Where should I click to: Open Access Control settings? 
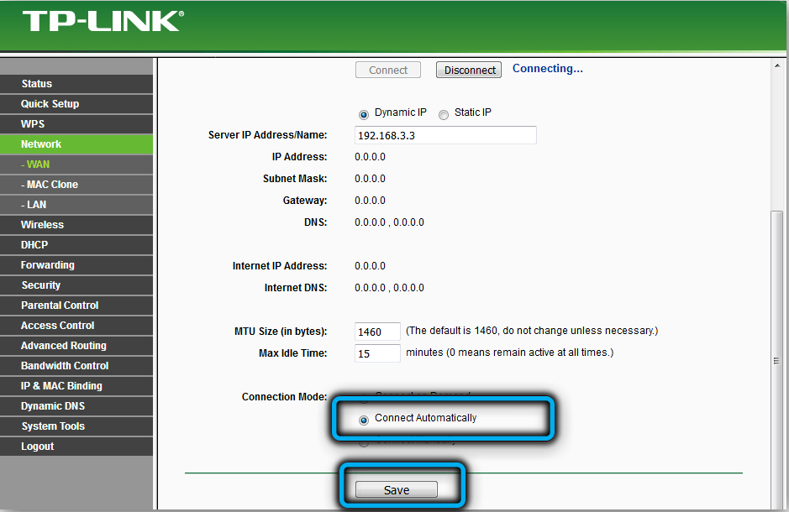click(x=76, y=325)
